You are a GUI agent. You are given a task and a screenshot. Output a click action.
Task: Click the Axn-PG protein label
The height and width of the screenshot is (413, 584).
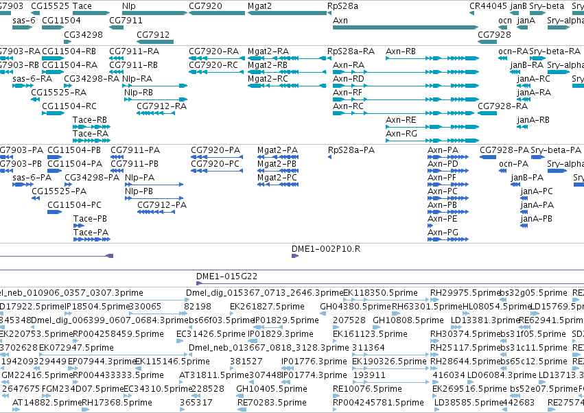tap(443, 233)
